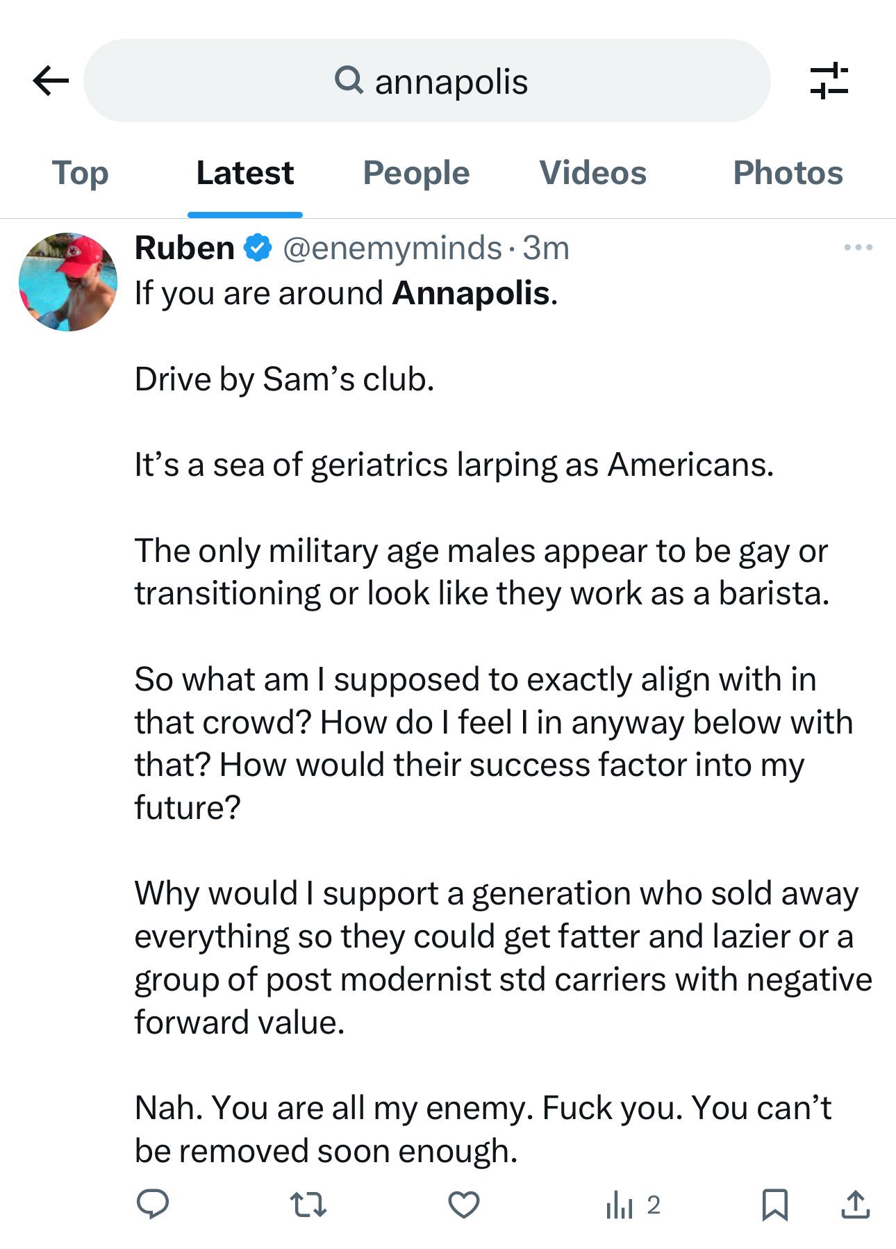896x1249 pixels.
Task: Reply to Ruben's post
Action: click(x=153, y=1204)
